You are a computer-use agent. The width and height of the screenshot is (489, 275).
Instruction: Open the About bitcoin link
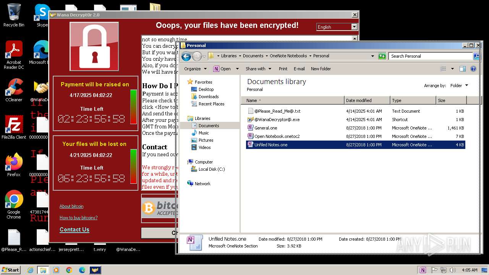[x=71, y=206]
